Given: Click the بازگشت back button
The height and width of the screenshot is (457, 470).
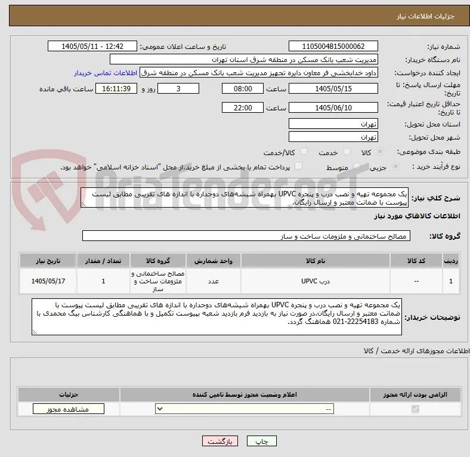Looking at the screenshot, I should click(x=220, y=441).
